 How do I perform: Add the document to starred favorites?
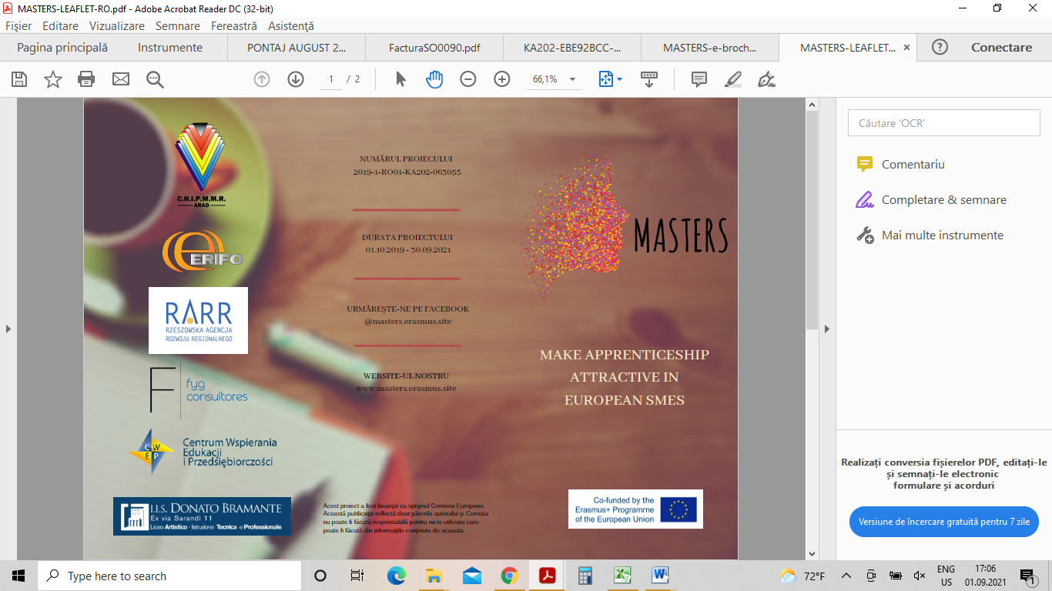click(53, 79)
